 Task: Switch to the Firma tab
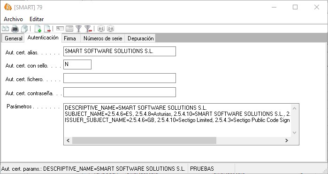[x=69, y=38]
